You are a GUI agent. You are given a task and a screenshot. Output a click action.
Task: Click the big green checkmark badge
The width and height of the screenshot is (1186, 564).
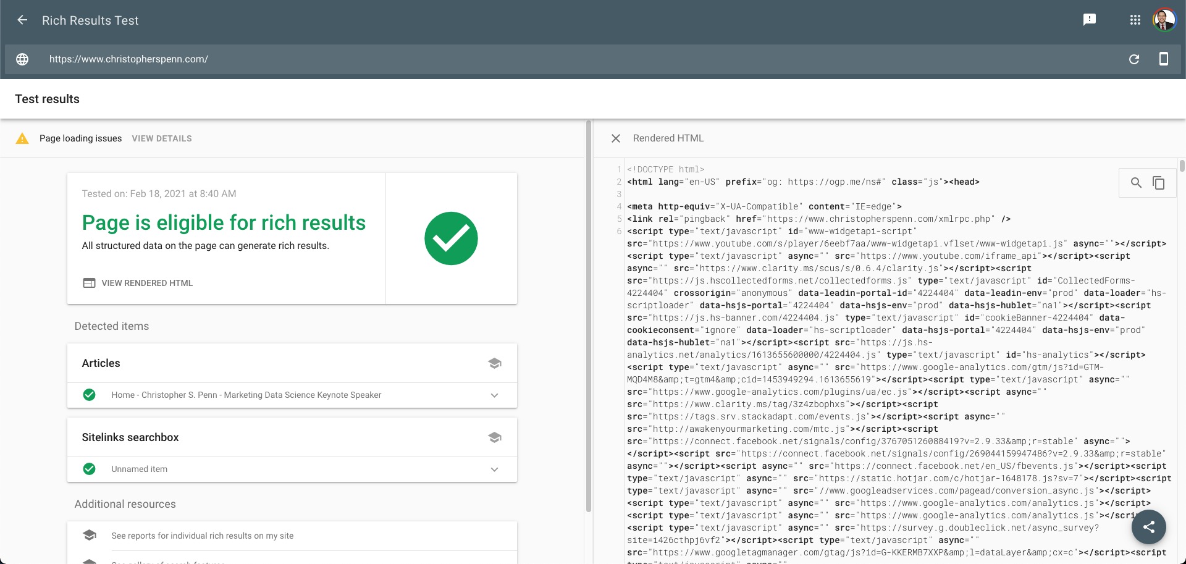pos(451,238)
